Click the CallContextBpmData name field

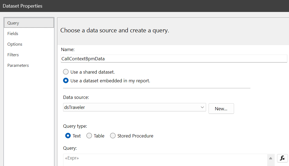pos(174,59)
